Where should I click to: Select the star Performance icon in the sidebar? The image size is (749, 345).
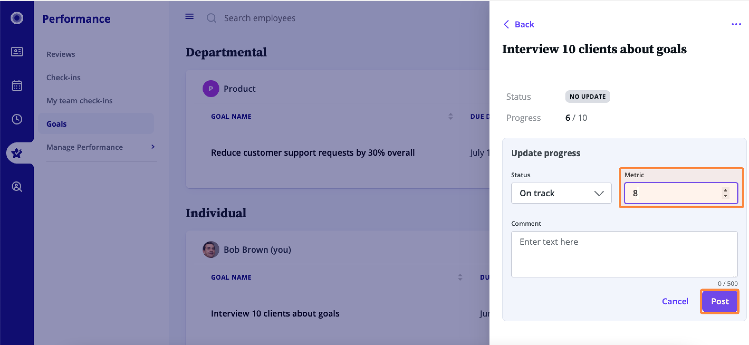point(17,153)
